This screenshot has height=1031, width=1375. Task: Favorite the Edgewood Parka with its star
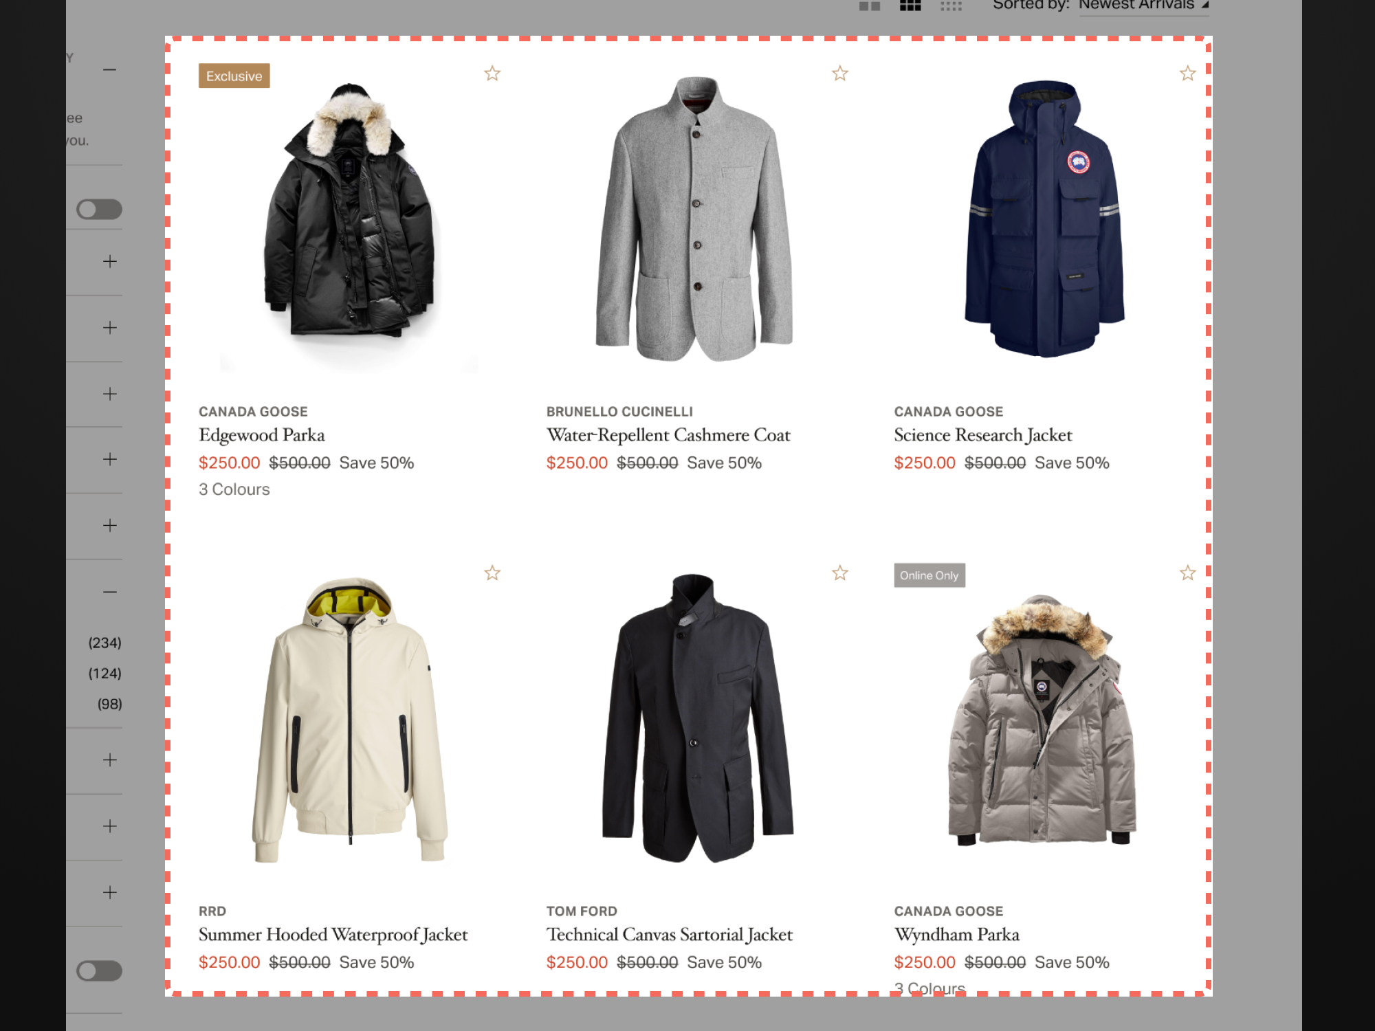coord(492,74)
